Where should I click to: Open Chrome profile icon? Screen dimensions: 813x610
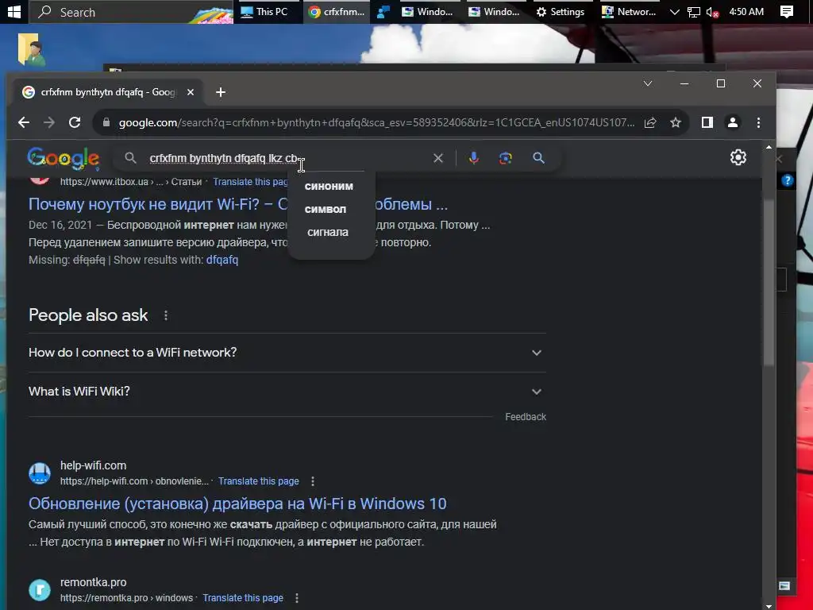pyautogui.click(x=733, y=122)
